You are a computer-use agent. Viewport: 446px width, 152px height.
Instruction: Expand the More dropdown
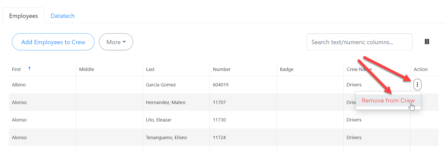point(116,42)
